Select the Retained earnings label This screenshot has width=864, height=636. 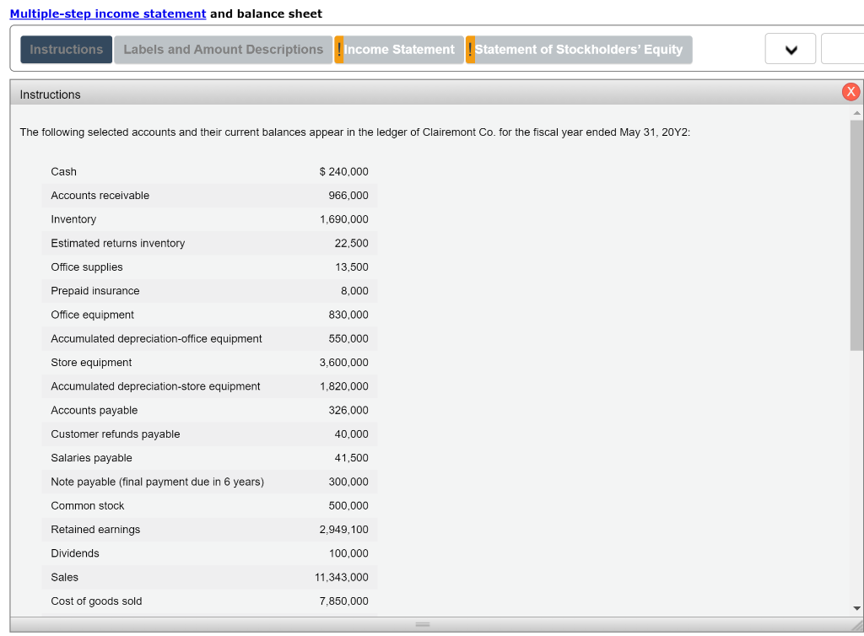click(x=95, y=530)
